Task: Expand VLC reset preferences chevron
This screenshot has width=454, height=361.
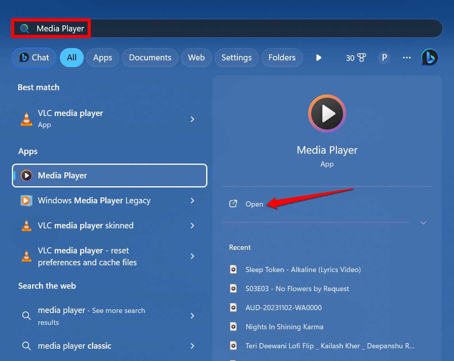Action: pyautogui.click(x=192, y=256)
